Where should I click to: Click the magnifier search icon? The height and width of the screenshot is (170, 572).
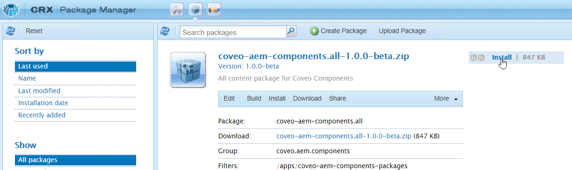tap(291, 31)
